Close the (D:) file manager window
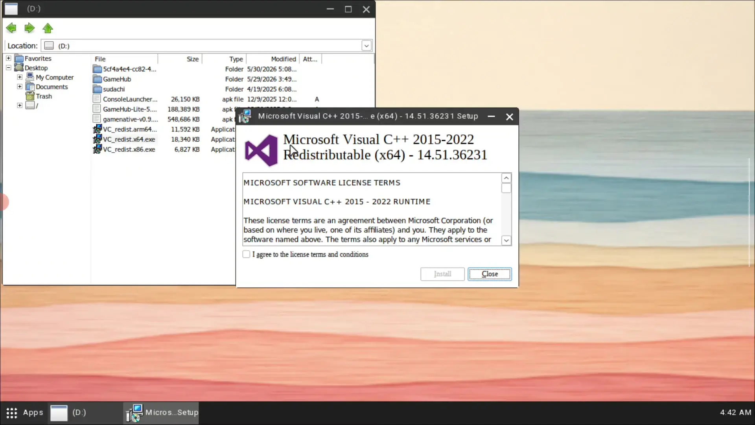This screenshot has width=755, height=425. click(x=366, y=9)
